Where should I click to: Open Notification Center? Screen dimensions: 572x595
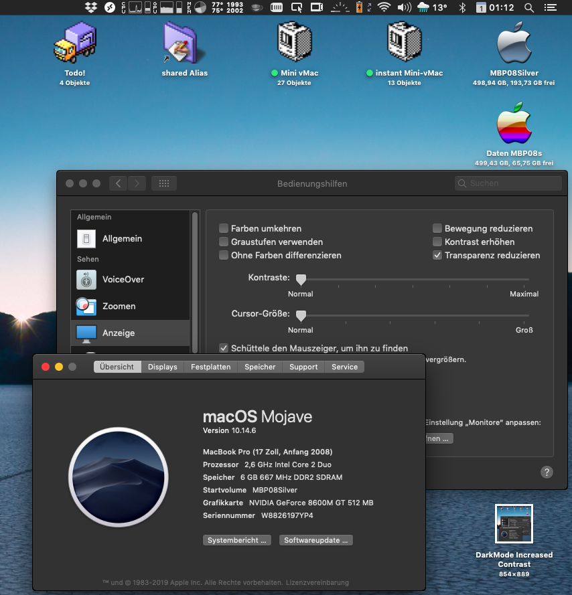(551, 7)
